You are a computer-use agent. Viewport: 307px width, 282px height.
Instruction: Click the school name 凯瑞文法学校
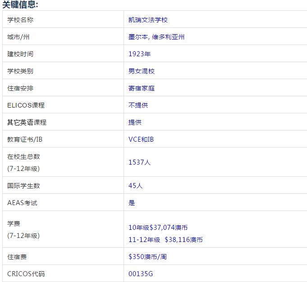click(148, 20)
